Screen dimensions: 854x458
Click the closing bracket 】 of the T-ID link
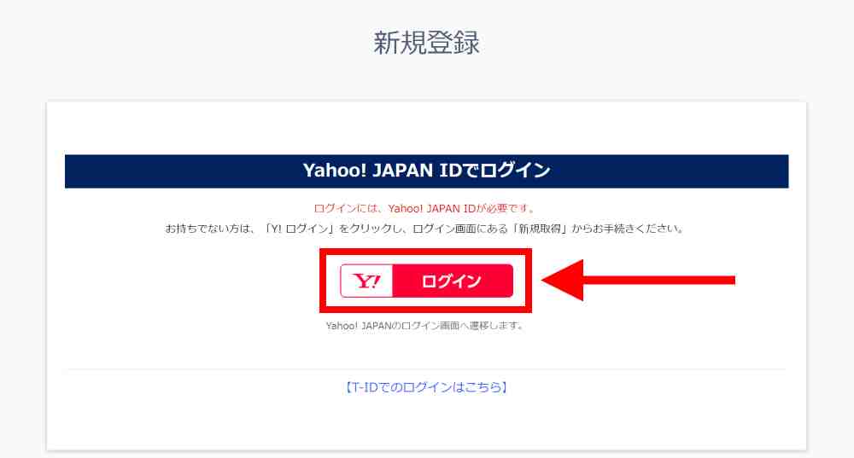pyautogui.click(x=505, y=387)
